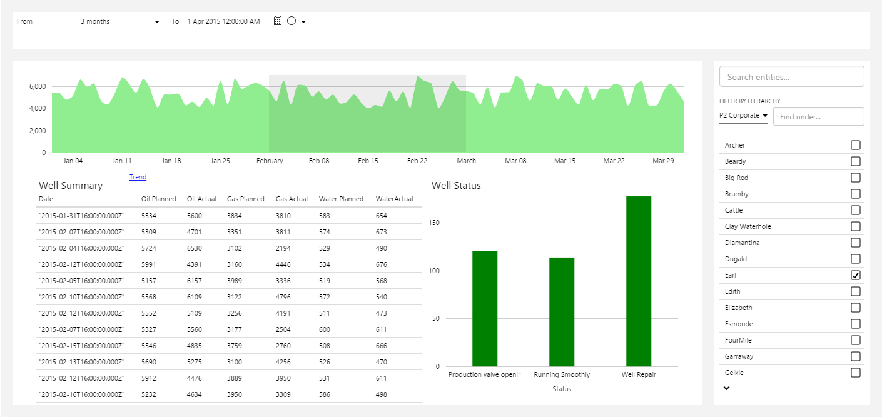Click the clock time picker icon
This screenshot has width=882, height=417.
pos(291,21)
